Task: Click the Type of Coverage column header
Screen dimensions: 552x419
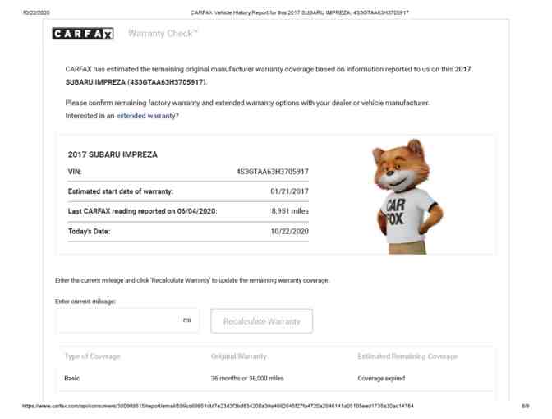Action: click(93, 357)
